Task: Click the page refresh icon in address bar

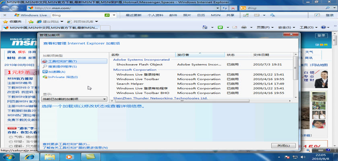Action: coord(225,8)
